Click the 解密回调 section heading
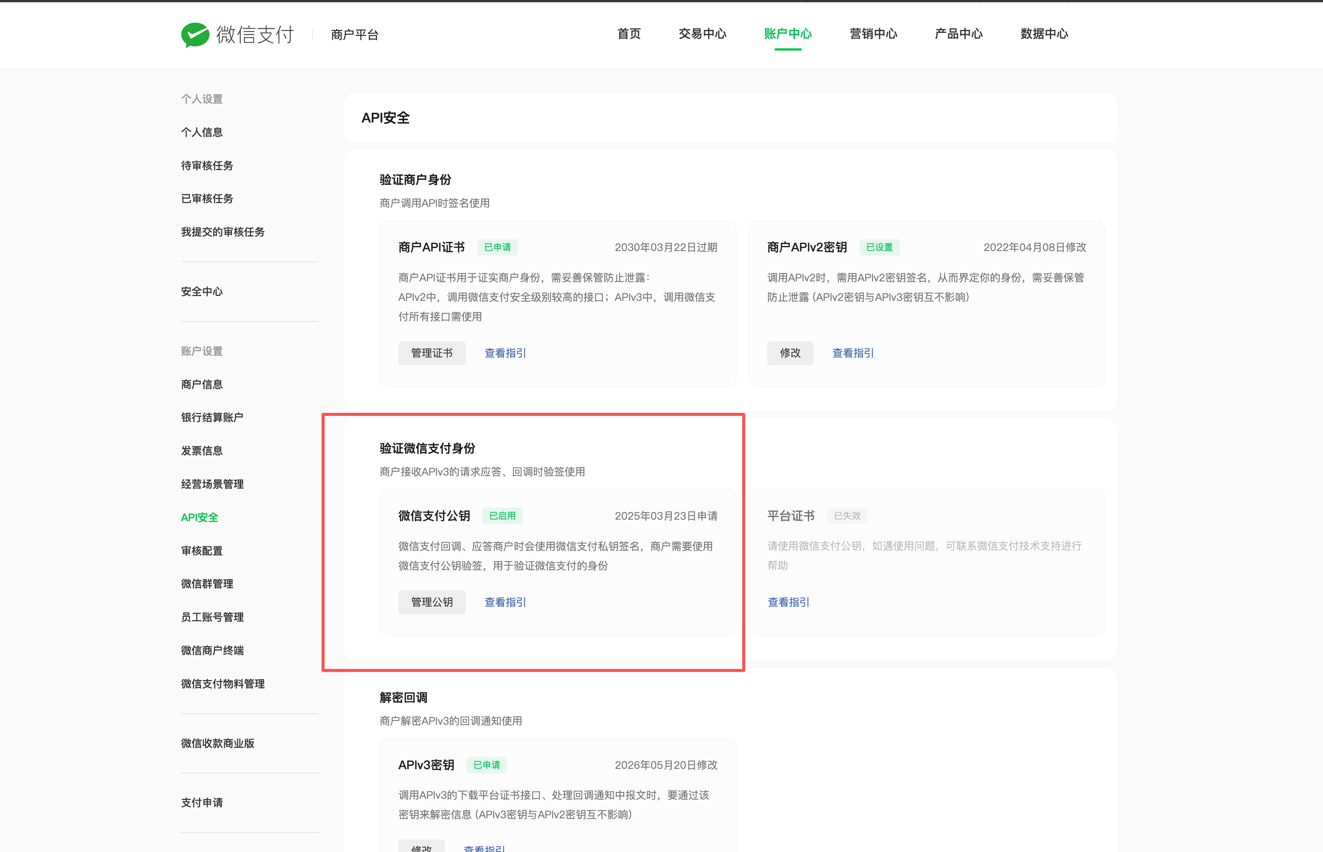Viewport: 1323px width, 852px height. [x=403, y=697]
